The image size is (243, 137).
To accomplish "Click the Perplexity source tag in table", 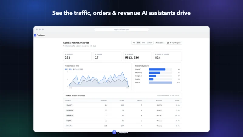I will [70, 110].
